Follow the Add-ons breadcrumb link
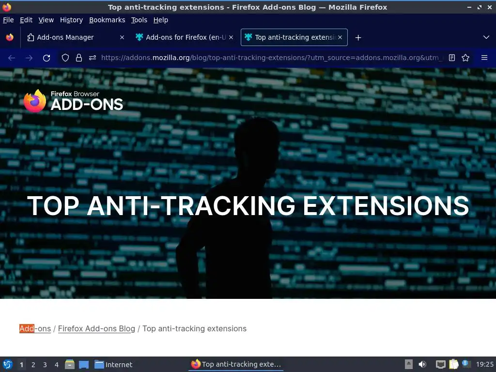This screenshot has height=372, width=496. click(35, 329)
